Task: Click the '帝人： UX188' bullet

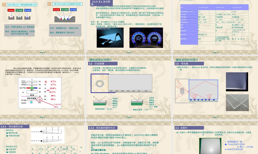Action: click(x=245, y=147)
